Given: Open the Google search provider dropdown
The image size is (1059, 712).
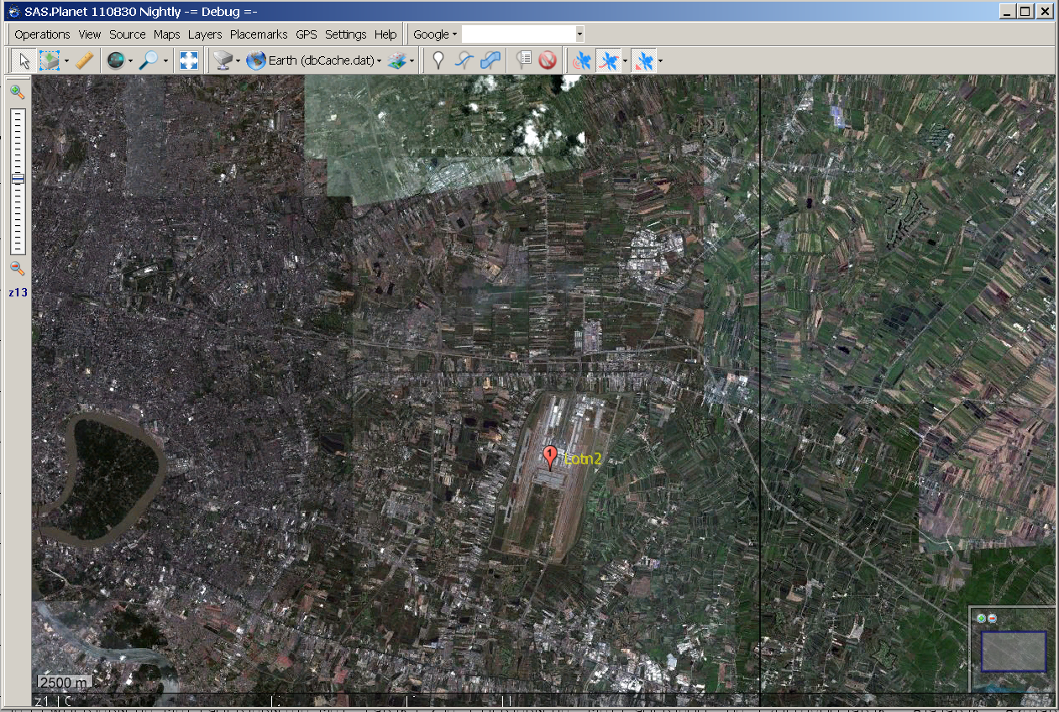Looking at the screenshot, I should click(x=435, y=34).
